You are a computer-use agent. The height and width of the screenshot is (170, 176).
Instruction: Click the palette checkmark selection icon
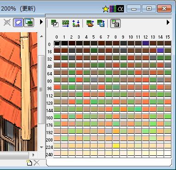click(x=55, y=23)
